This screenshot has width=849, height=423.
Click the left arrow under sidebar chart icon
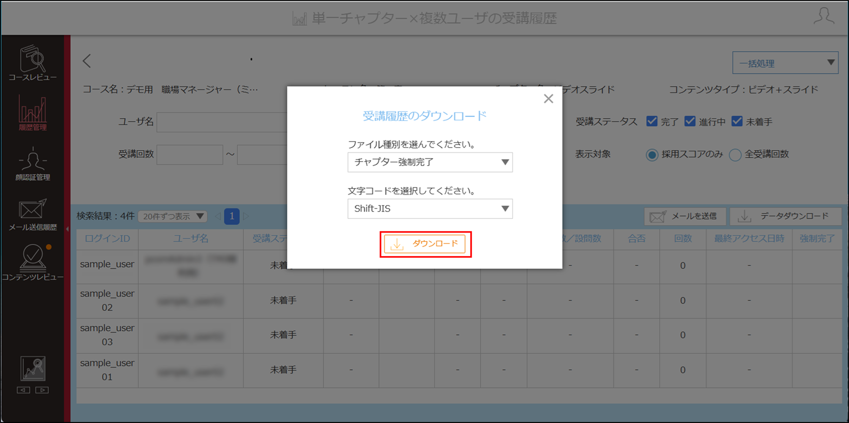24,390
